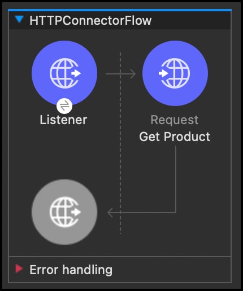Click the Get Product label
Viewport: 243px width, 291px height.
175,136
